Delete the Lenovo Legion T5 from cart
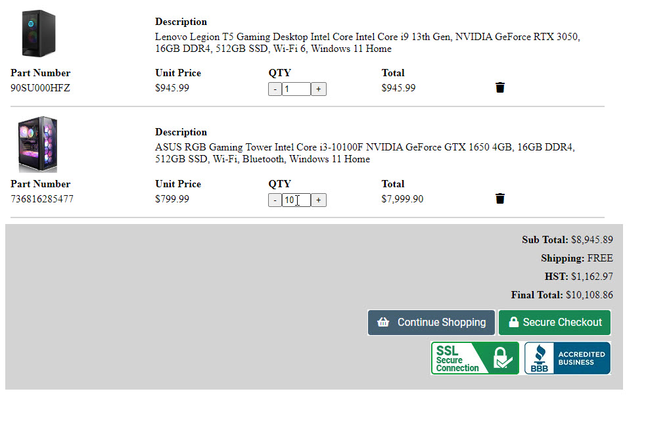This screenshot has height=431, width=648. [x=500, y=87]
